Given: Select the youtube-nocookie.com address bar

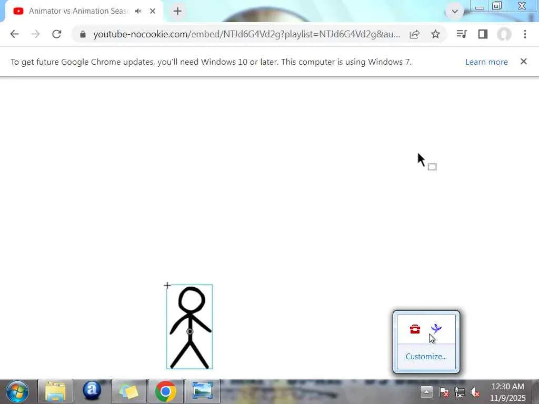Looking at the screenshot, I should [x=246, y=34].
